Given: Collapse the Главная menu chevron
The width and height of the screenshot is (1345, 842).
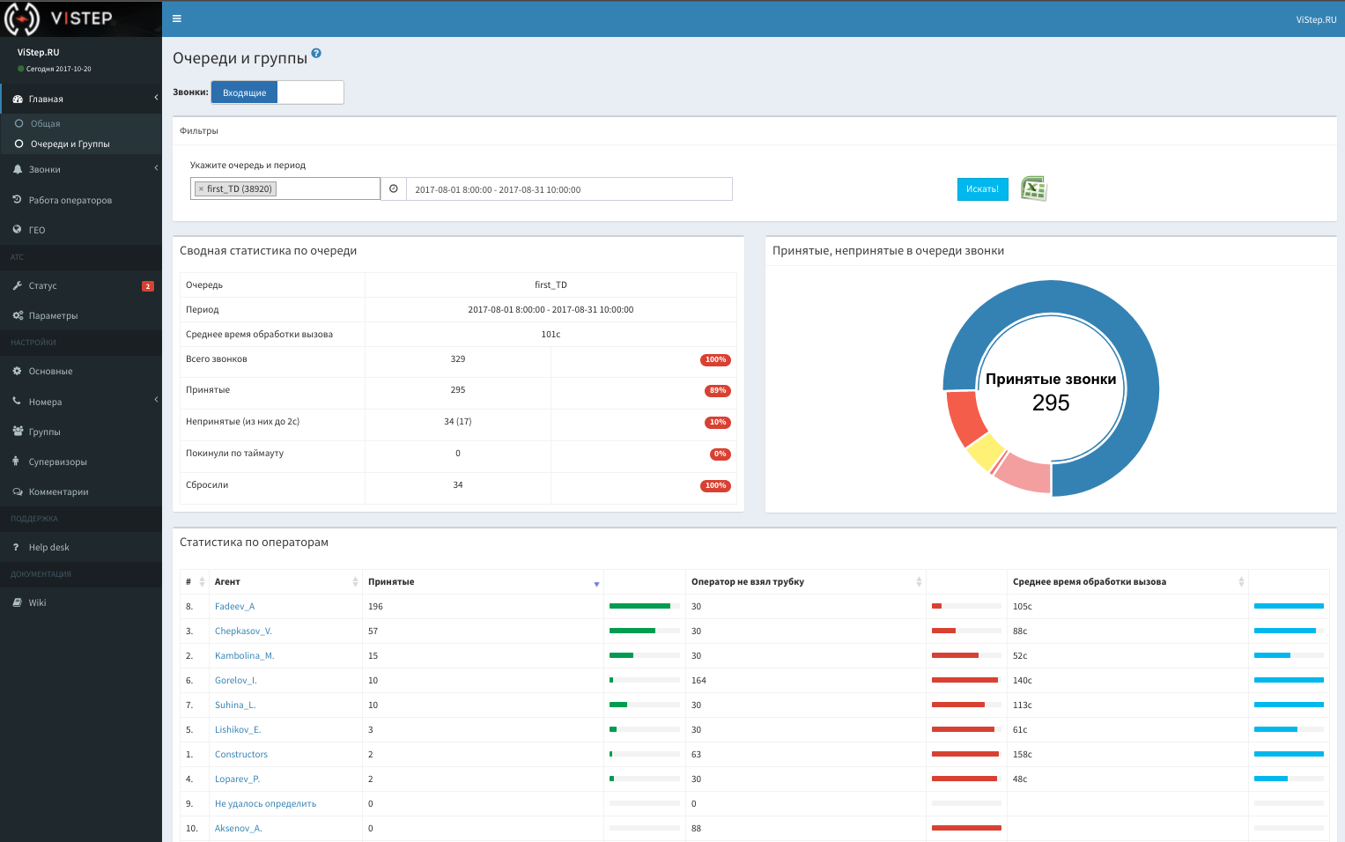Looking at the screenshot, I should pos(156,98).
